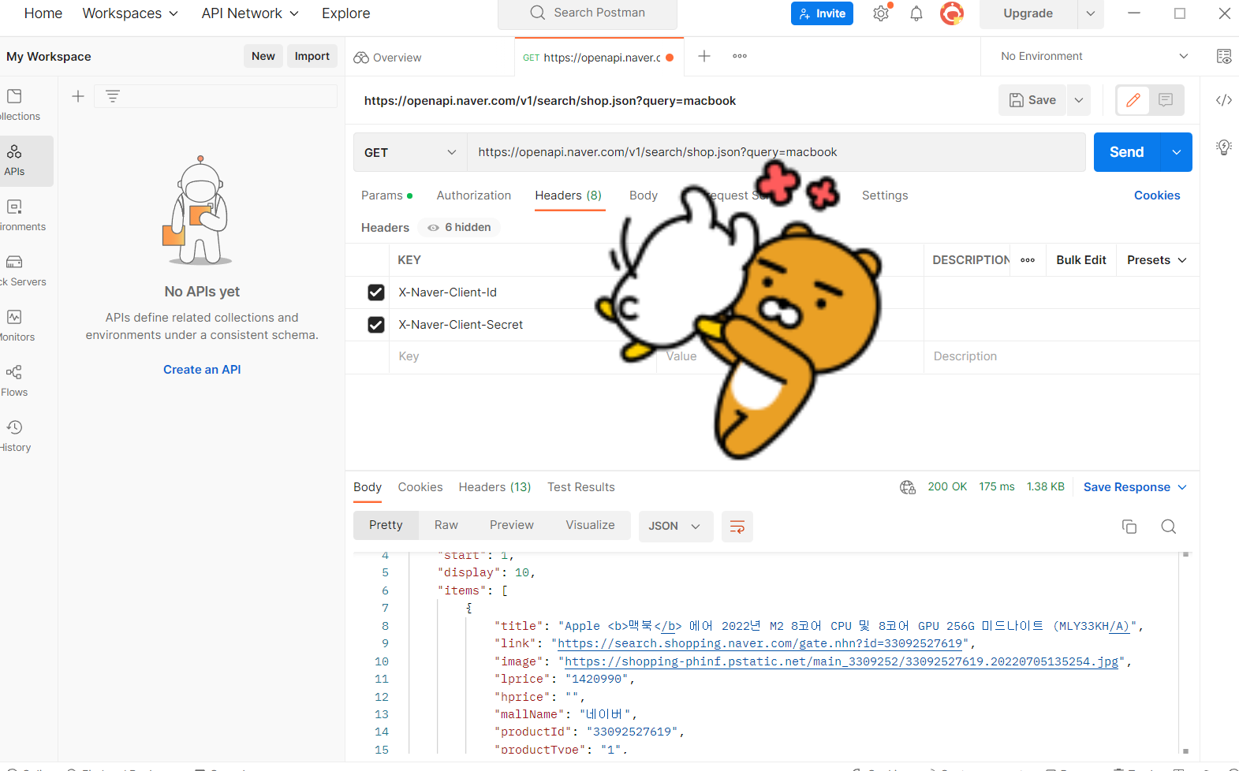The image size is (1239, 771).
Task: Open the settings gear icon
Action: tap(881, 13)
